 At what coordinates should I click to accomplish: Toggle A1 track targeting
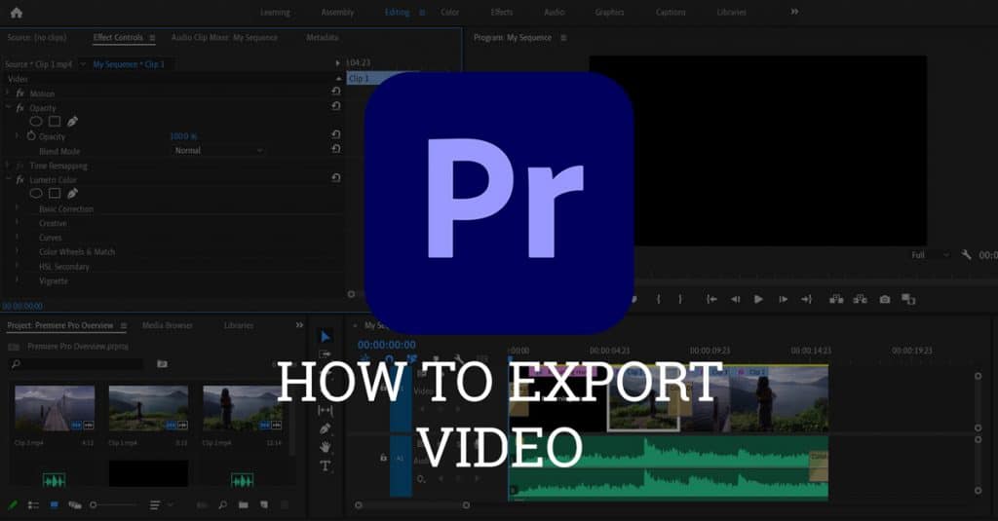click(x=401, y=458)
